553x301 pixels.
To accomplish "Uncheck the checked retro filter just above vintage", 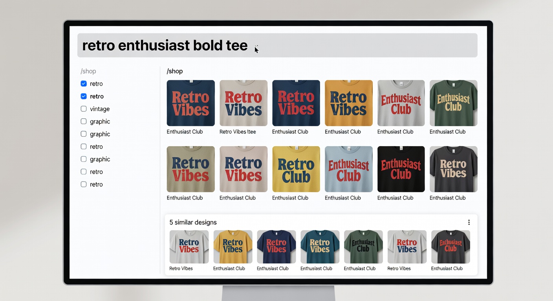I will click(84, 96).
